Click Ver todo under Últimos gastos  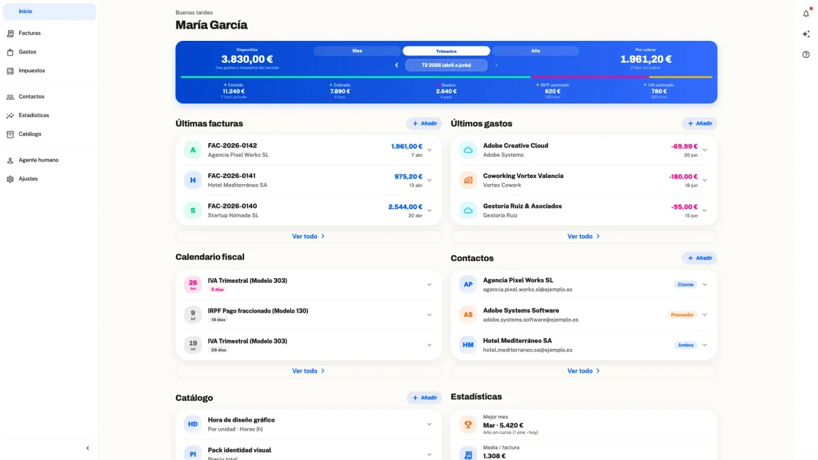point(584,236)
